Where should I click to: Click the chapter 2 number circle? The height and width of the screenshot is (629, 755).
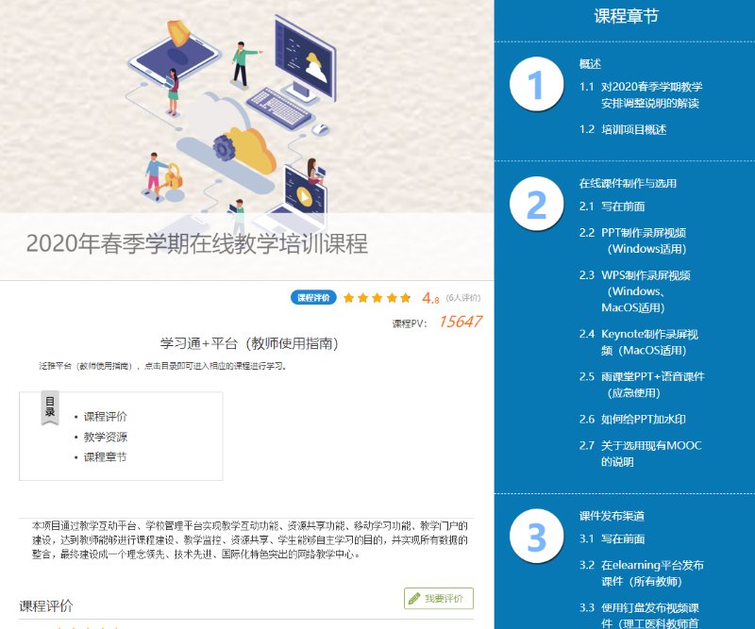[x=536, y=205]
